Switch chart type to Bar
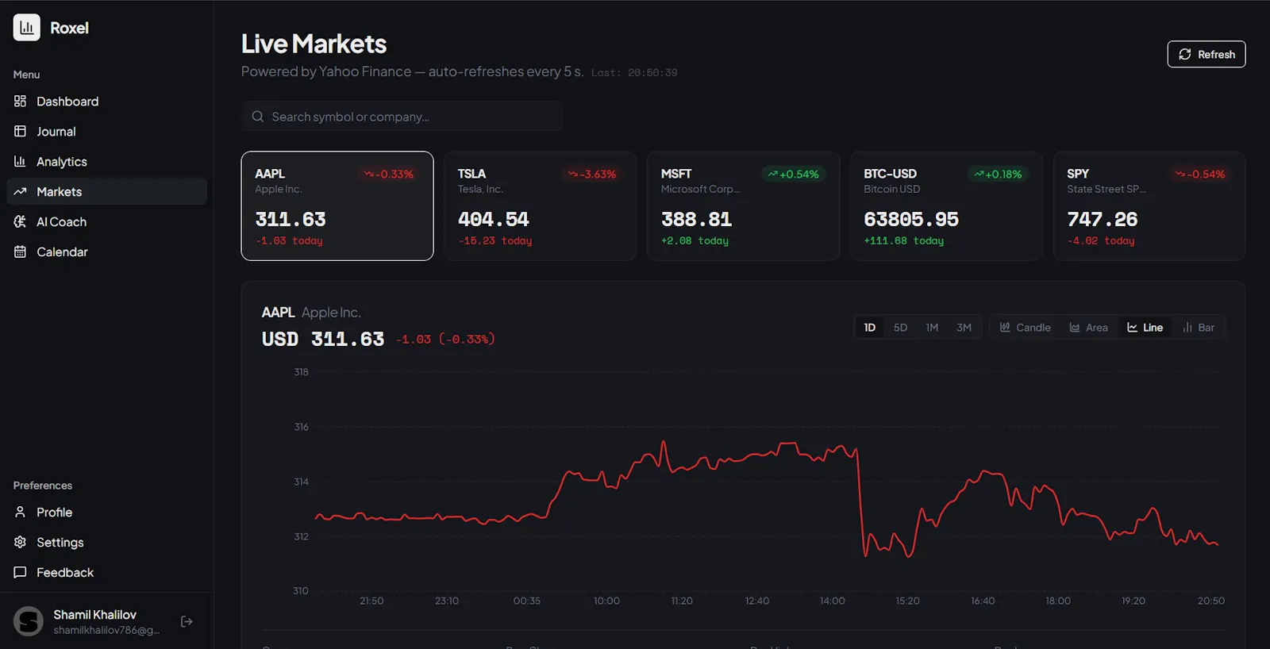The image size is (1270, 649). pos(1199,328)
